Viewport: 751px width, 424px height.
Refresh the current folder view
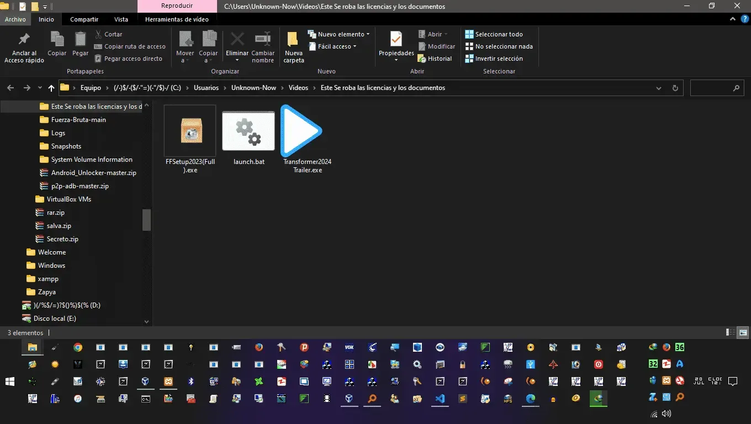pos(675,88)
